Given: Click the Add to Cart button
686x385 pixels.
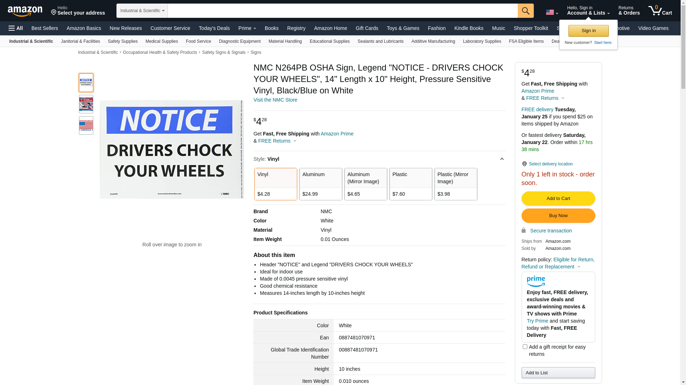Looking at the screenshot, I should point(558,199).
